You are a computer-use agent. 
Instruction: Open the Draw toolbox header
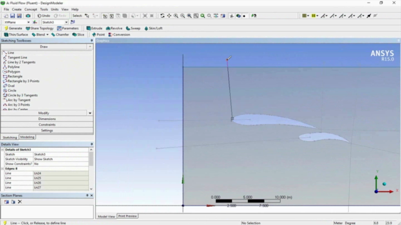tap(44, 47)
